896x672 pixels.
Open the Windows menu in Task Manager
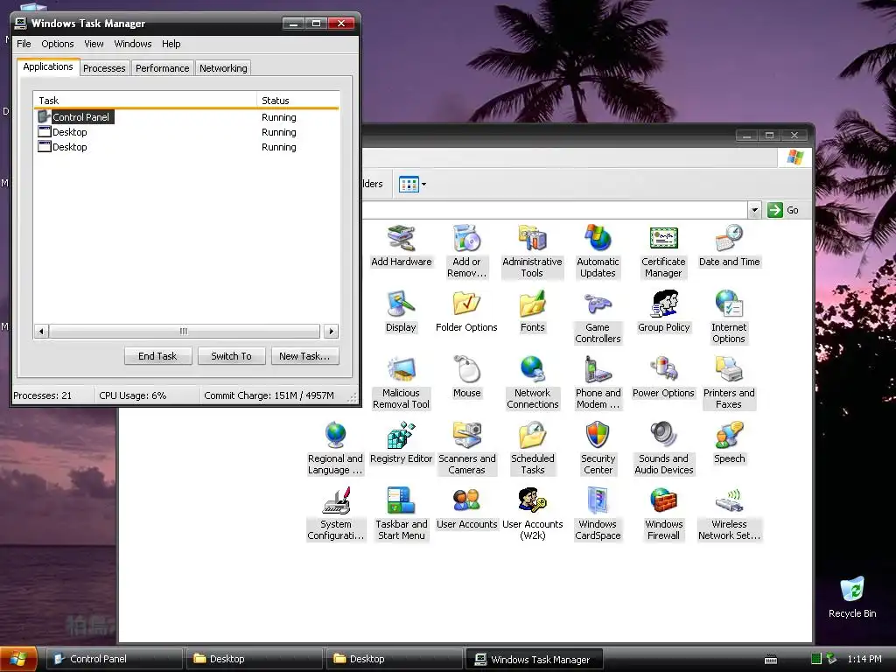(x=133, y=44)
